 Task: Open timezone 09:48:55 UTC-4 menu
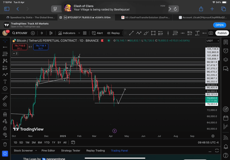tap(208, 143)
